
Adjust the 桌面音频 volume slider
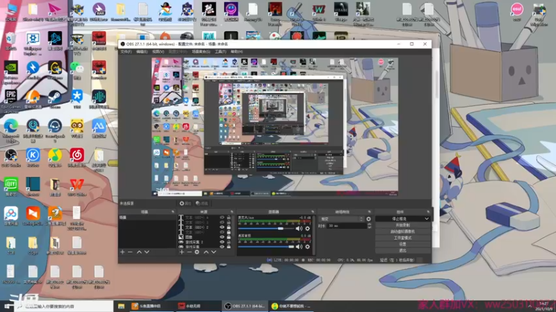pos(266,247)
